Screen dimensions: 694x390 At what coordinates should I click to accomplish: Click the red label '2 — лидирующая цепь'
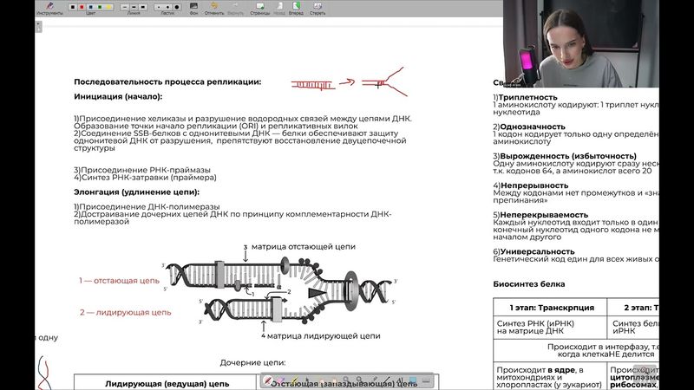coord(125,312)
